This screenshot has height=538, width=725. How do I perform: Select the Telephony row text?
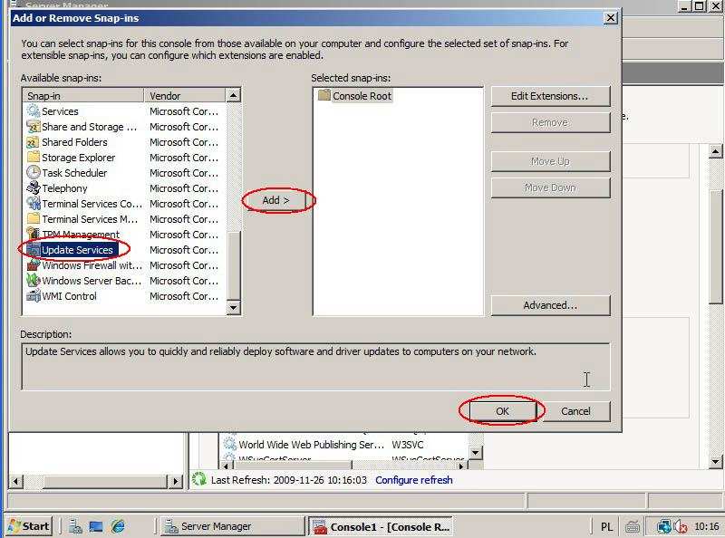click(x=64, y=188)
